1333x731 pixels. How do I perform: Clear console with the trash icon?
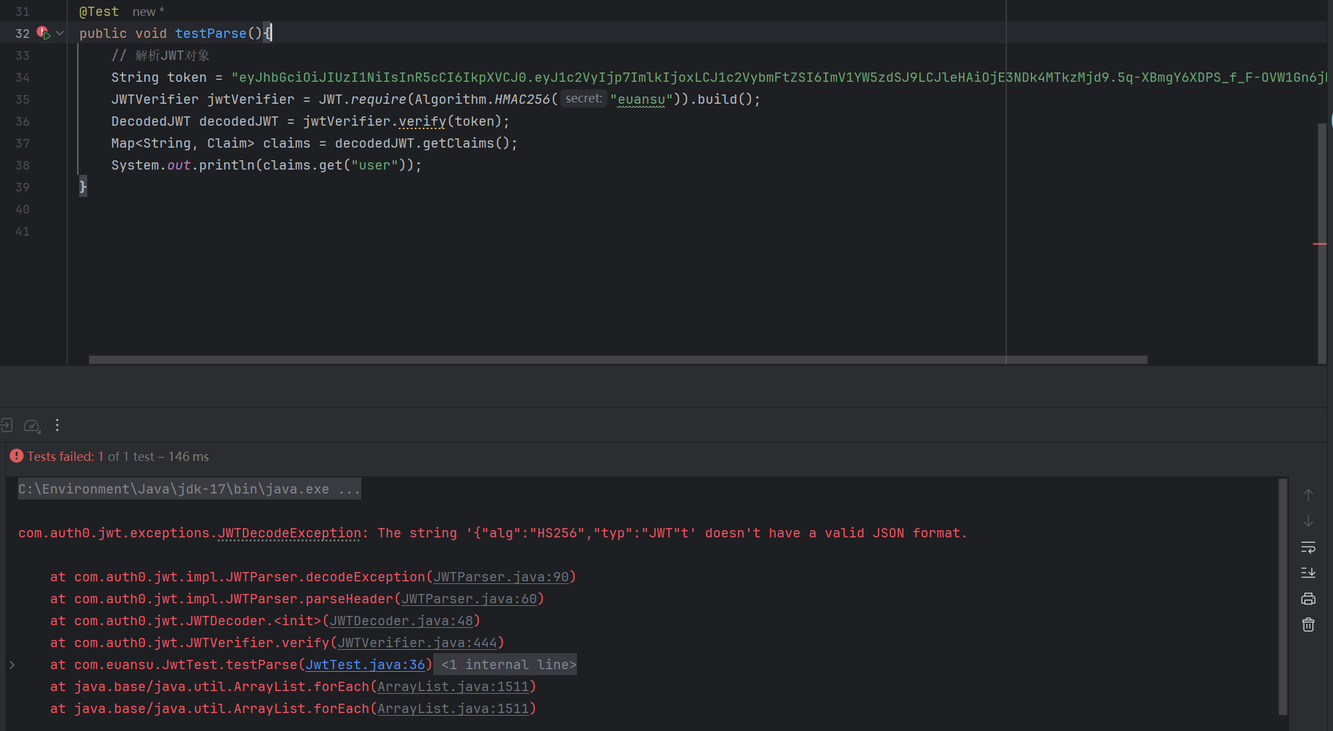coord(1308,625)
